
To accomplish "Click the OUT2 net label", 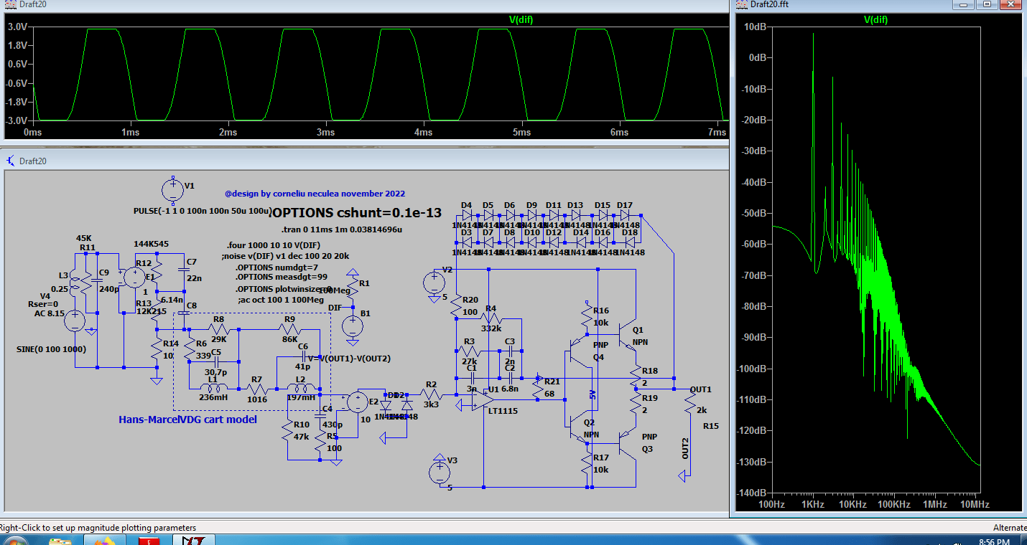I will (x=685, y=448).
